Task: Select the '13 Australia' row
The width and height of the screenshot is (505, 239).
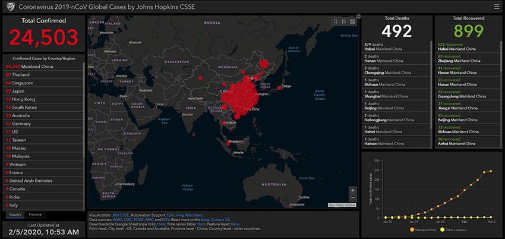Action: 43,115
